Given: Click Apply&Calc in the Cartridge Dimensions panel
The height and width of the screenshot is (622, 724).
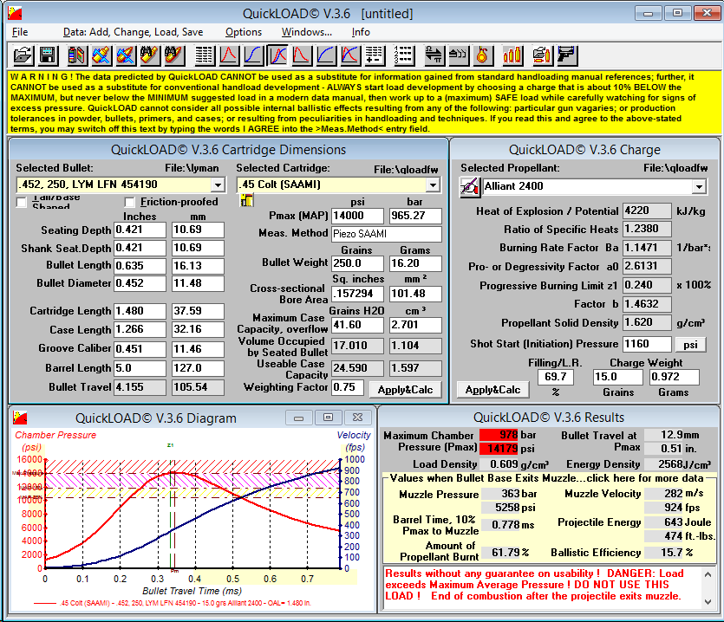Looking at the screenshot, I should pyautogui.click(x=405, y=390).
